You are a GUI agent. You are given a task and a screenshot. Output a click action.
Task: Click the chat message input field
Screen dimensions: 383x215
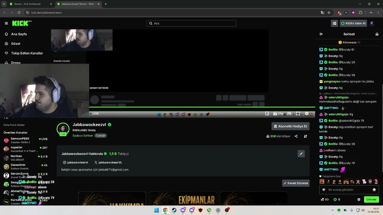point(349,190)
